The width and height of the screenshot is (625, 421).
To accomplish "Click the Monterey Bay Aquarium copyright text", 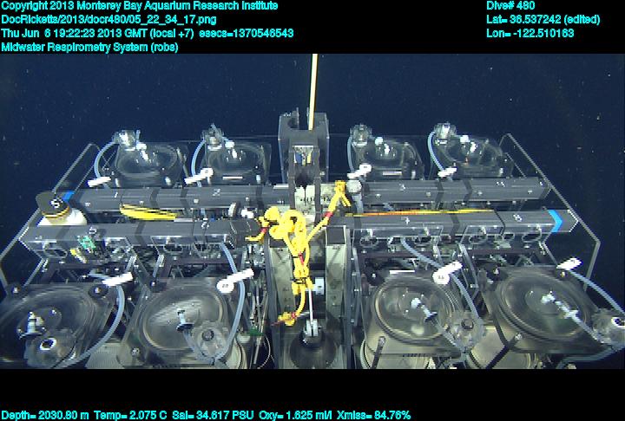I will [139, 6].
